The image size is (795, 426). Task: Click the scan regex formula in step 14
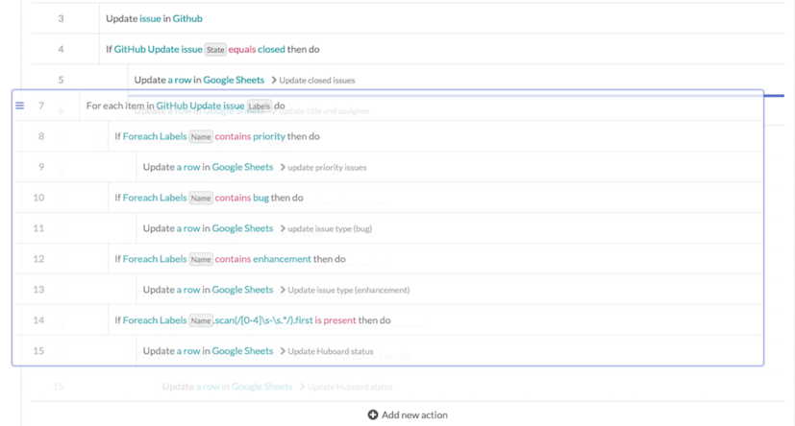[x=263, y=320]
